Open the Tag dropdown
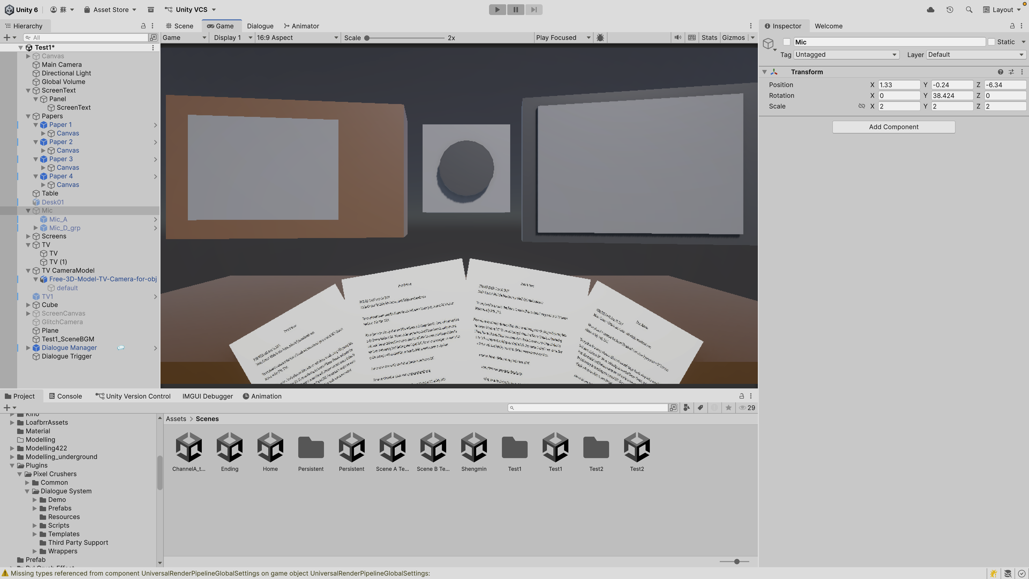 (846, 55)
